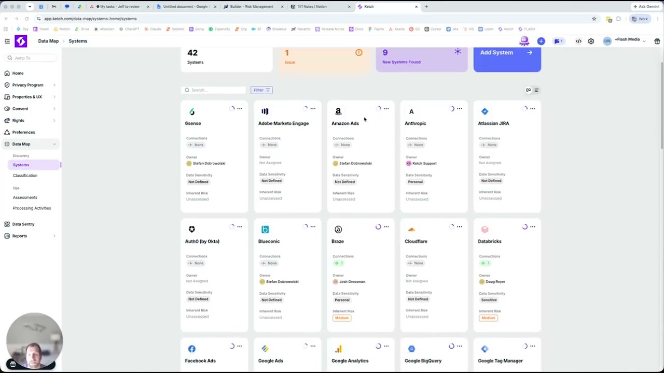664x373 pixels.
Task: Toggle the hamburger sidebar menu icon
Action: (7, 41)
